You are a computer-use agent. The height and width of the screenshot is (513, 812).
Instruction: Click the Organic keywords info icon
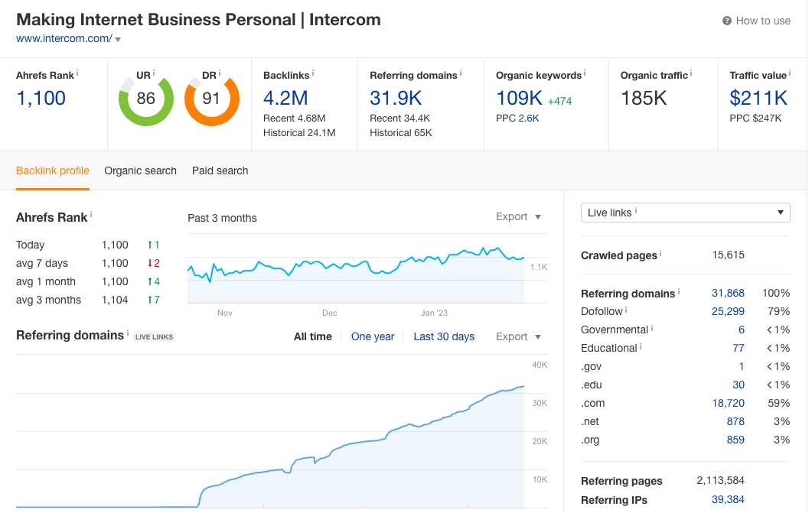tap(585, 73)
